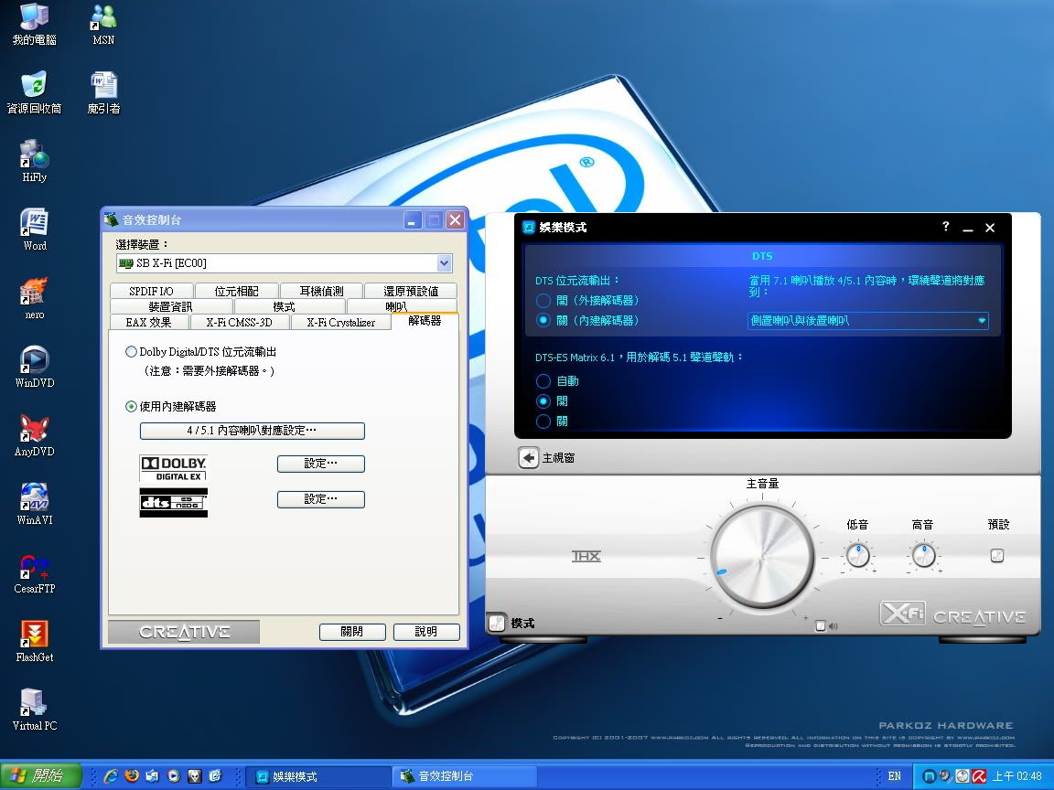The image size is (1054, 790).
Task: Select DTS bitstream 關（內建解碼器）option
Action: tap(543, 320)
